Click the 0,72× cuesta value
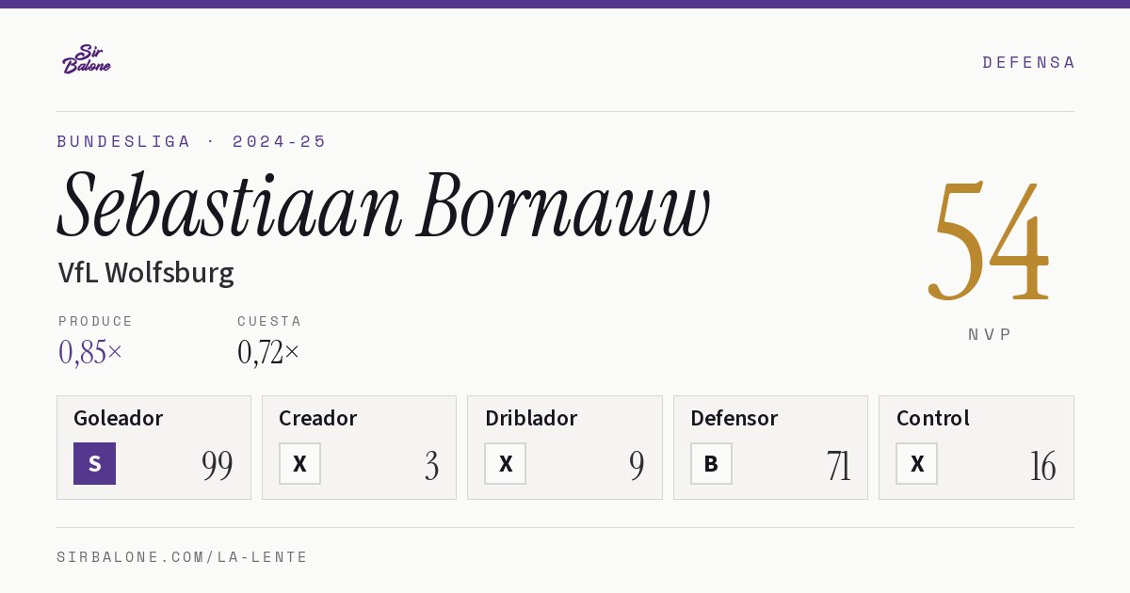This screenshot has height=593, width=1130. [x=268, y=352]
